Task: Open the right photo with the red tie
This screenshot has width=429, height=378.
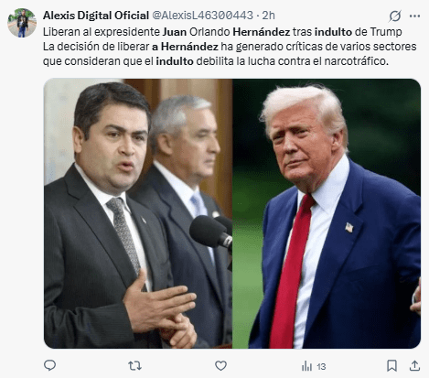Action: [x=327, y=213]
